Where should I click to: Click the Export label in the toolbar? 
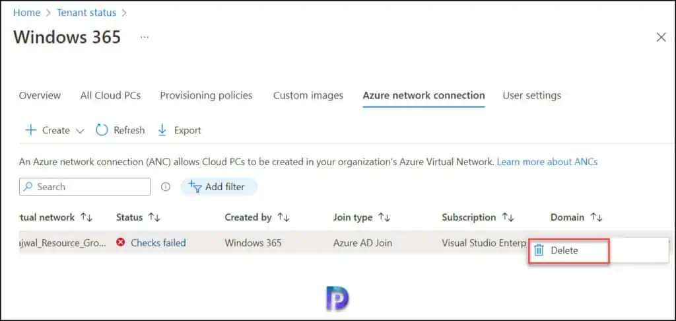coord(187,130)
